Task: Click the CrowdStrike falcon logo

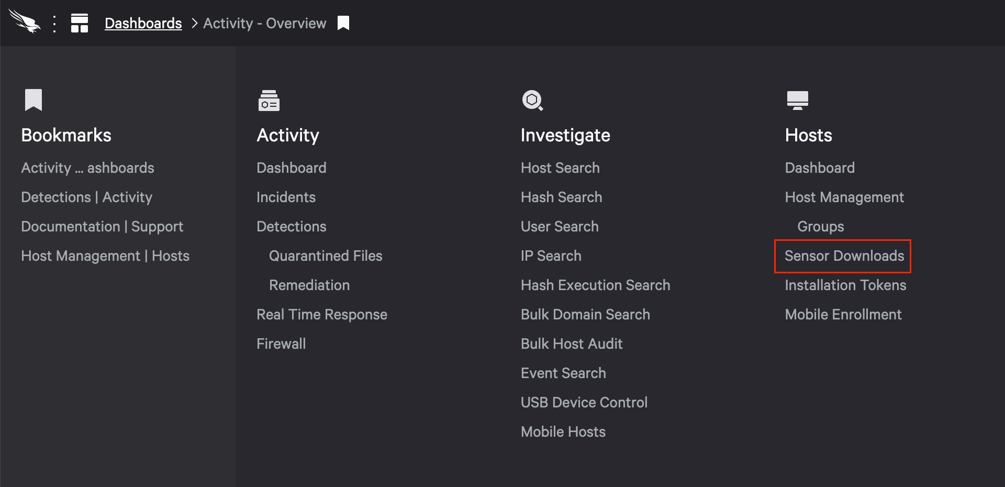Action: [24, 22]
